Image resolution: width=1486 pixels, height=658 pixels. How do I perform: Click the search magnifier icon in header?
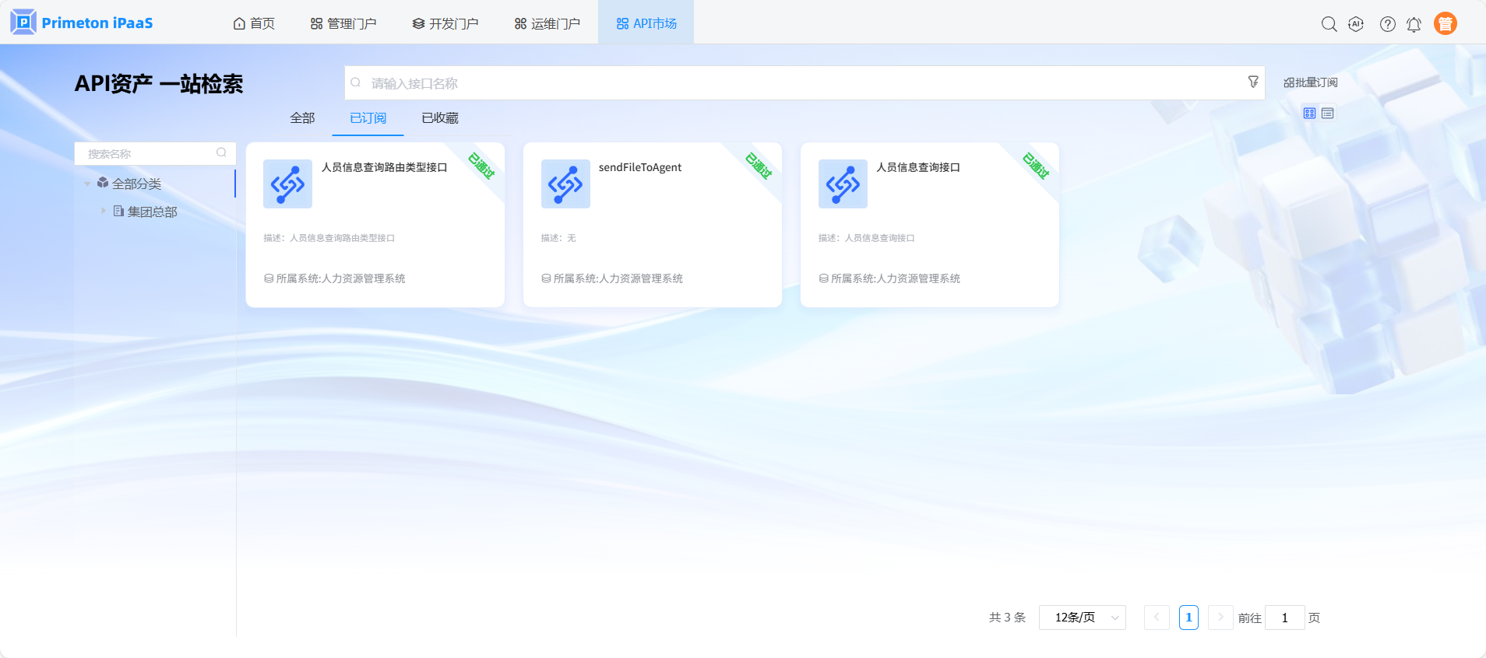pyautogui.click(x=1329, y=24)
